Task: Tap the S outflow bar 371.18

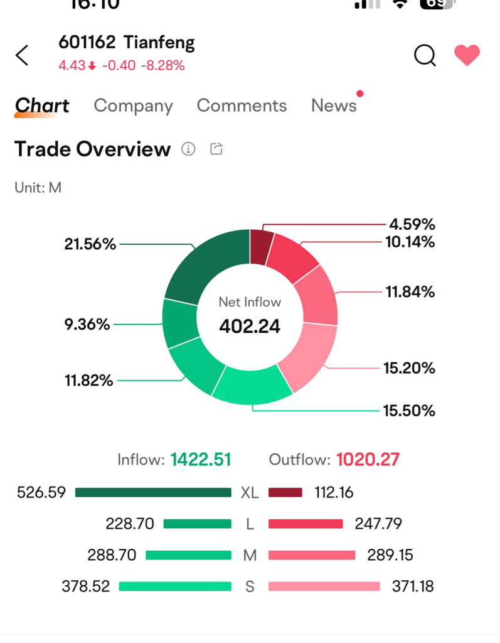Action: (x=324, y=586)
